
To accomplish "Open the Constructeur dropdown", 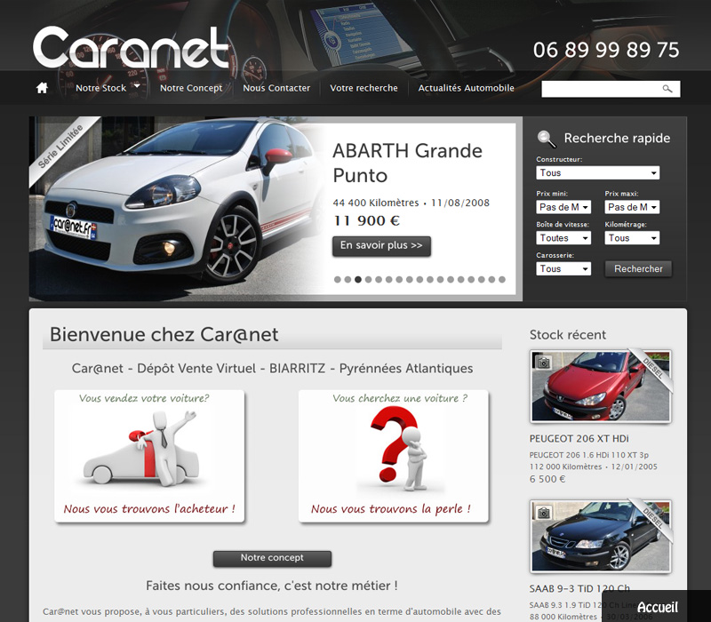I will click(x=597, y=172).
